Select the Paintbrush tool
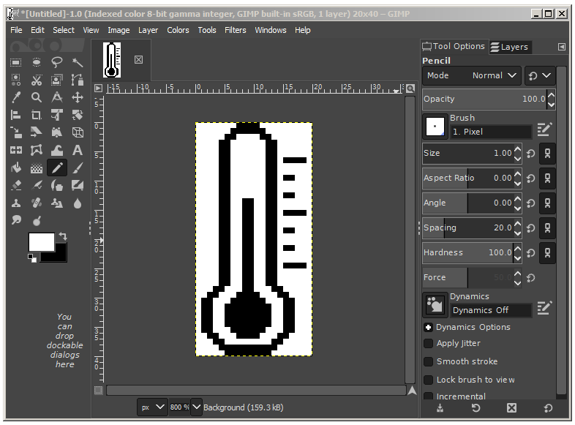 [x=78, y=168]
